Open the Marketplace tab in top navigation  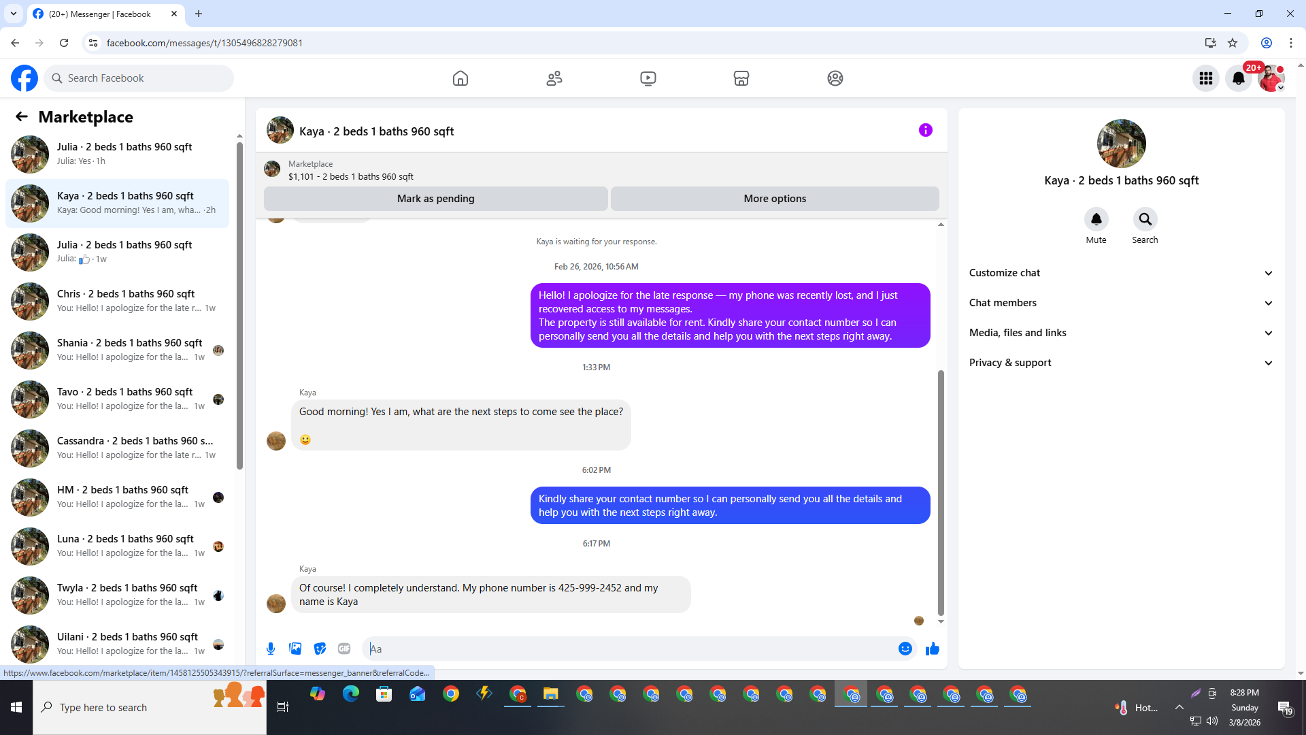point(741,78)
